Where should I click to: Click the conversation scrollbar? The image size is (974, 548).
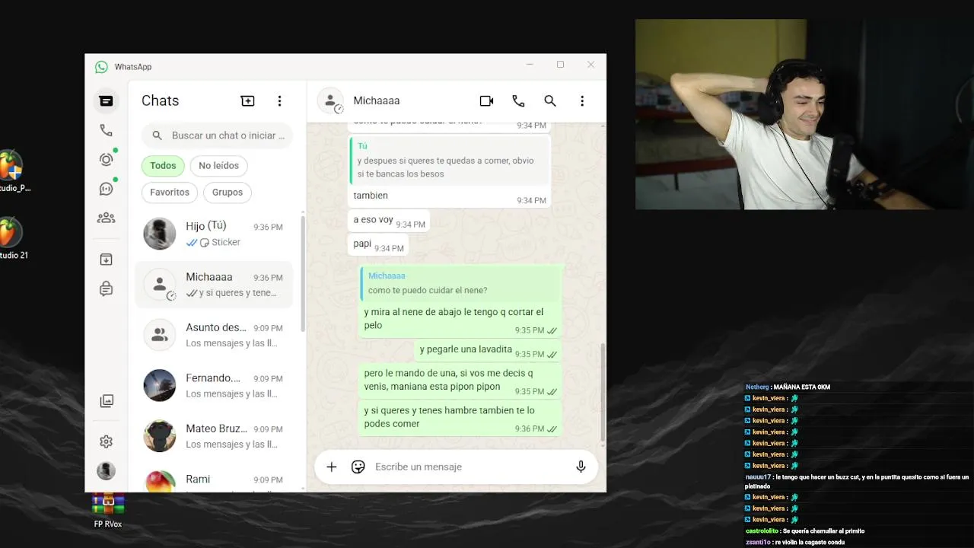[x=603, y=392]
